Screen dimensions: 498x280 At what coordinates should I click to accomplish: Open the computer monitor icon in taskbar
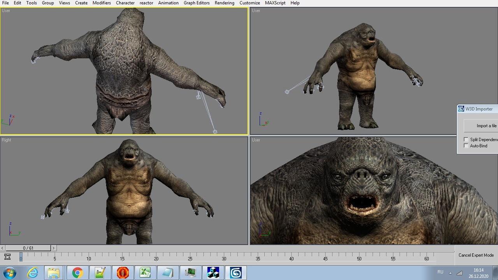(190, 273)
